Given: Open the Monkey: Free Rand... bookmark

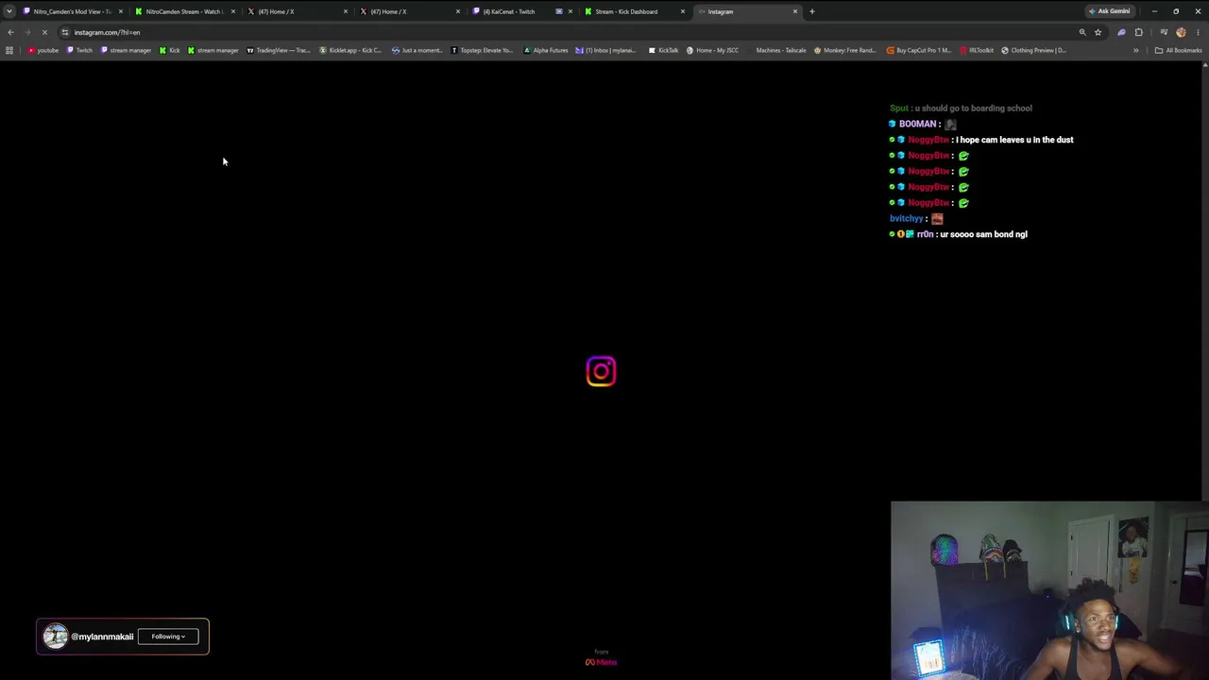Looking at the screenshot, I should pyautogui.click(x=844, y=50).
